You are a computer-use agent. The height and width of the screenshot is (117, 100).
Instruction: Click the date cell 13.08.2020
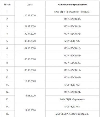pyautogui.click(x=30, y=96)
